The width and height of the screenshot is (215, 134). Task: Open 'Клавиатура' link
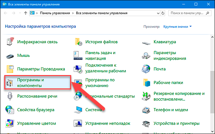[x=165, y=42]
